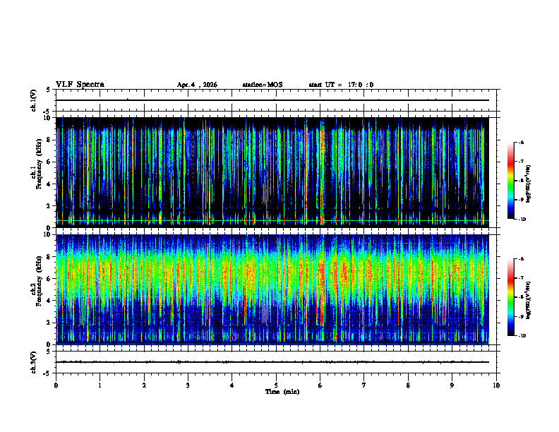Click inside the ch.1 spectrogram panel
The image size is (559, 432).
tap(272, 172)
